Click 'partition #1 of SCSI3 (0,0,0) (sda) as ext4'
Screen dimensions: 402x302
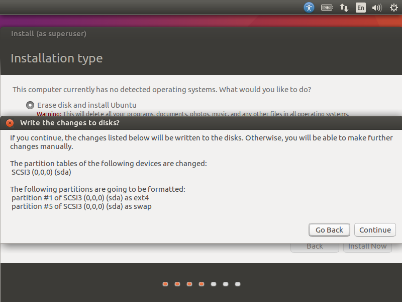[80, 198]
